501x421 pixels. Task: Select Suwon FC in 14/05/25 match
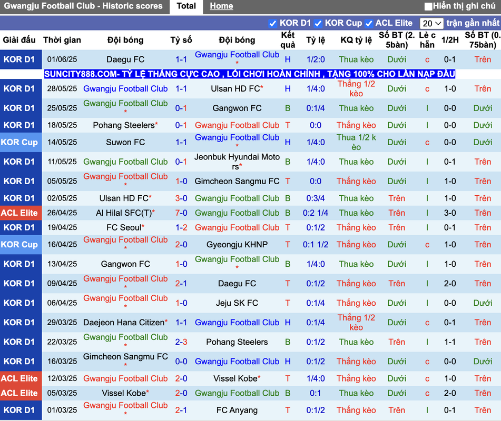click(x=125, y=142)
